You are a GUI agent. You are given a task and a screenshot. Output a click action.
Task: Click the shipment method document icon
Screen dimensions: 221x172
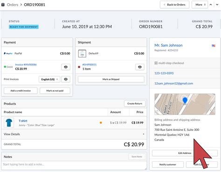82,53
